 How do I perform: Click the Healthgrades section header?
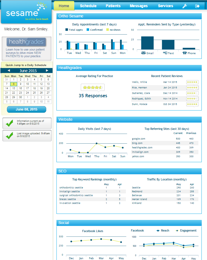click(129, 68)
